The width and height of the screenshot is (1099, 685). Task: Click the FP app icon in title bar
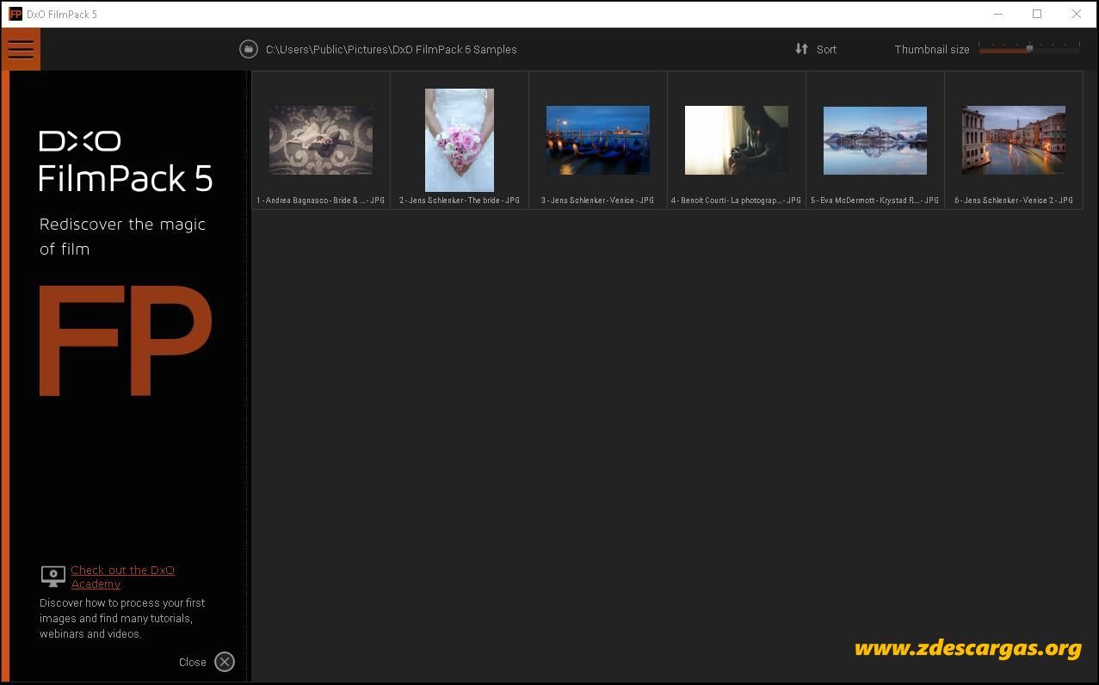coord(15,14)
